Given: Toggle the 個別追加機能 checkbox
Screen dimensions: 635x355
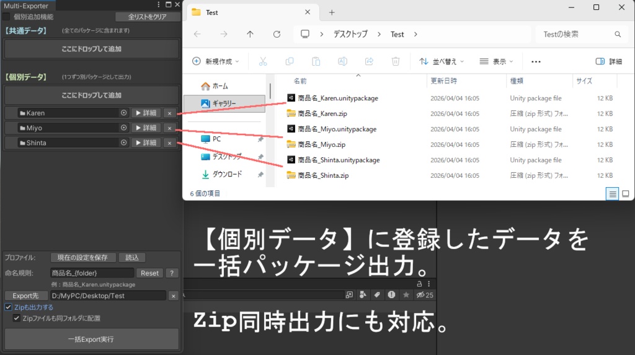Looking at the screenshot, I should coord(6,17).
